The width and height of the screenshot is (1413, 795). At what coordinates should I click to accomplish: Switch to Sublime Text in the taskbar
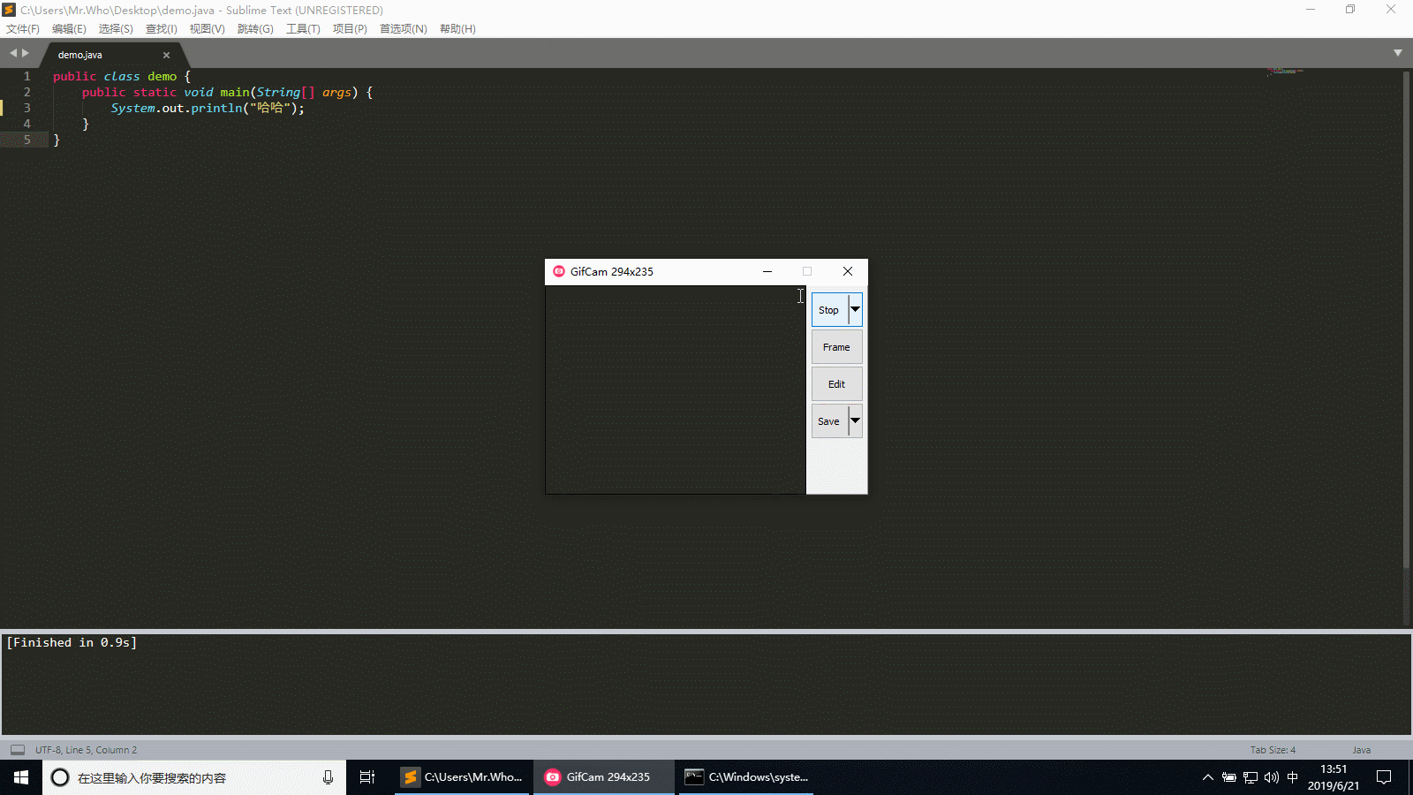click(x=463, y=777)
